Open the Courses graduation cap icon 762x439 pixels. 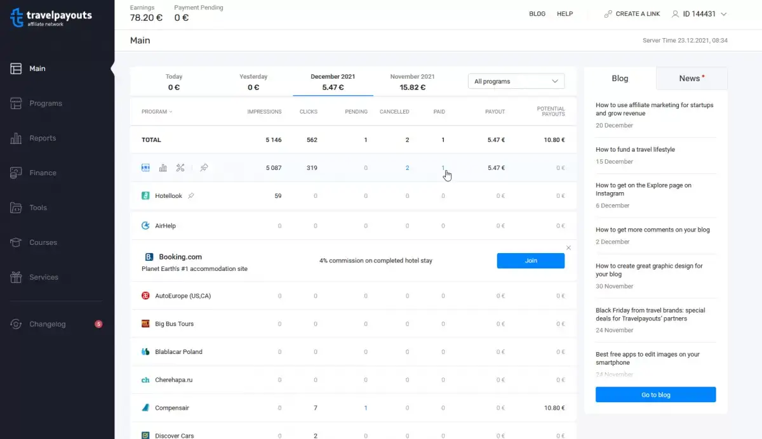(16, 242)
